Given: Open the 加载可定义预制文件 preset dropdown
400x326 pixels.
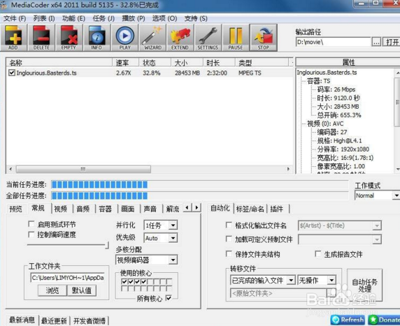Looking at the screenshot, I should [x=377, y=239].
